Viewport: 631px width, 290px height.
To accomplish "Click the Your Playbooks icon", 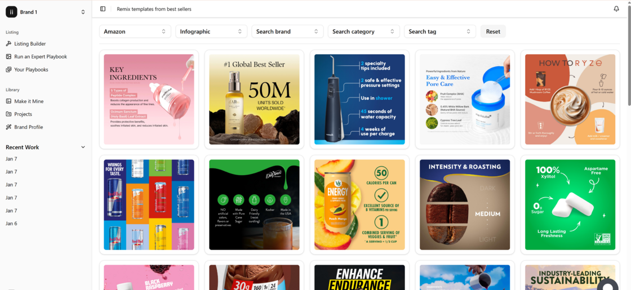I will pos(8,70).
